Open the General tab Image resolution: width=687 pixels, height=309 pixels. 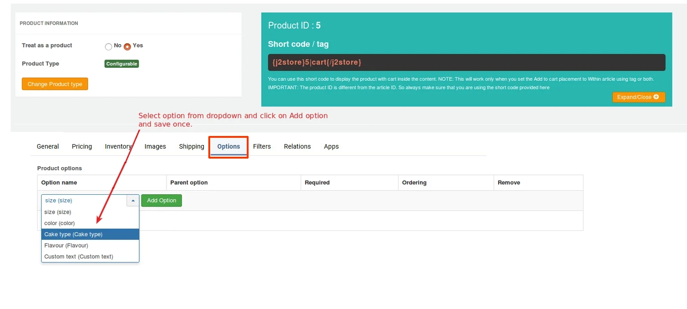click(48, 146)
